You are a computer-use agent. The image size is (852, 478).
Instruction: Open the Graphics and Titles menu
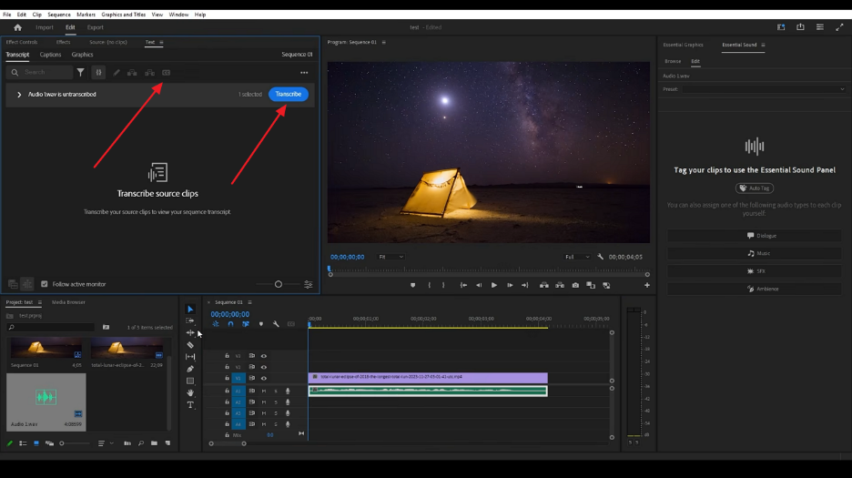tap(124, 15)
